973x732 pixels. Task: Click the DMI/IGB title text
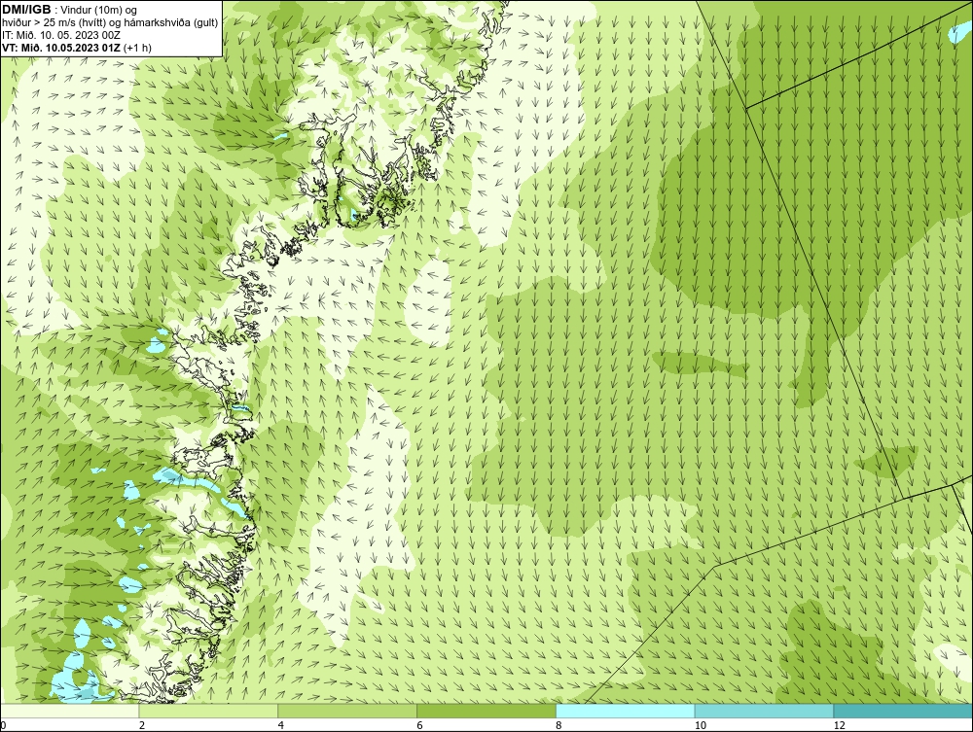(26, 10)
